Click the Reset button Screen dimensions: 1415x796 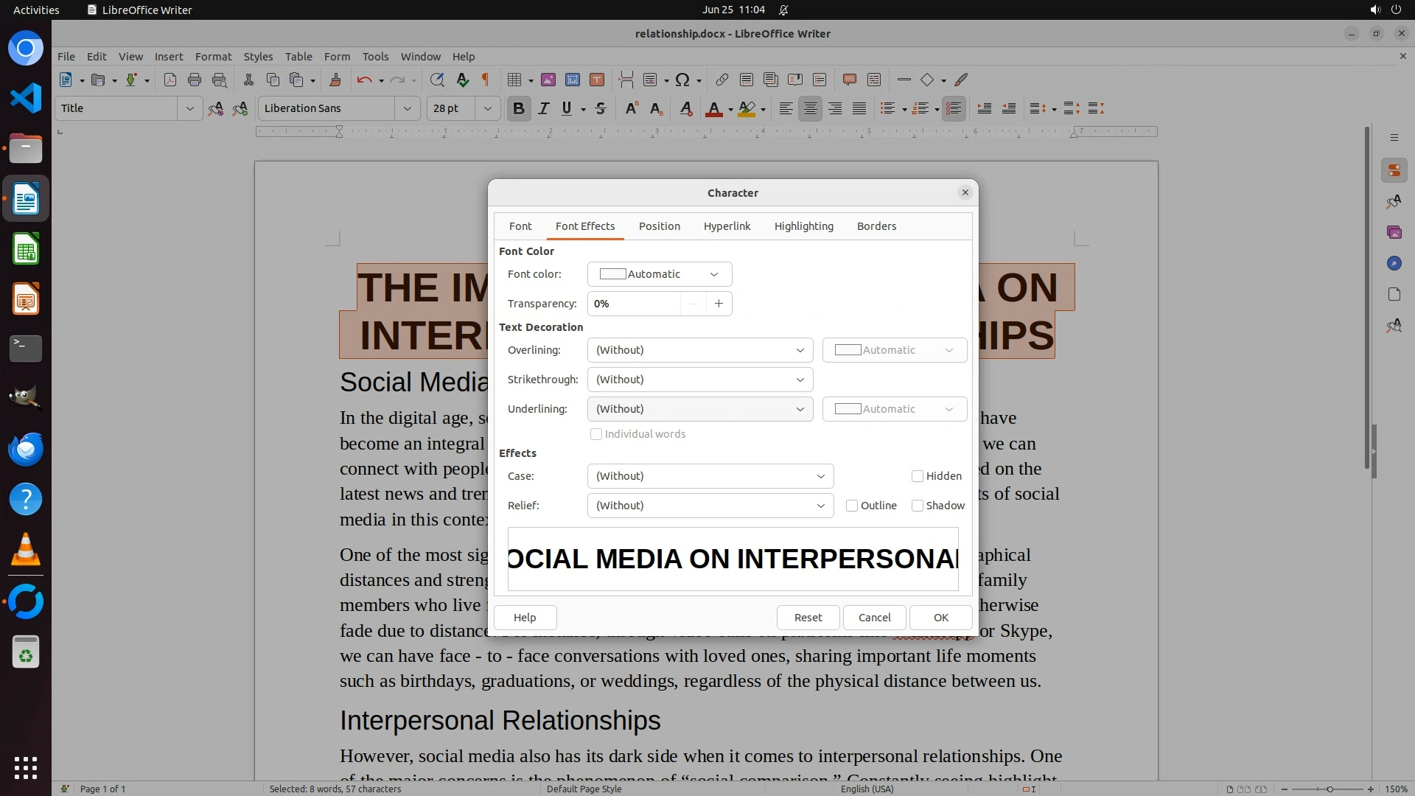pyautogui.click(x=808, y=618)
